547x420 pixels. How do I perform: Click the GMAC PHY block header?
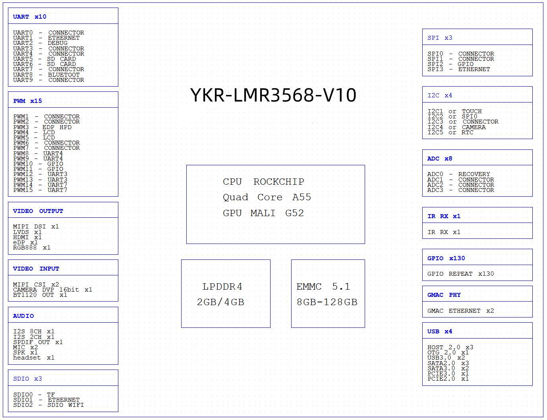[444, 295]
